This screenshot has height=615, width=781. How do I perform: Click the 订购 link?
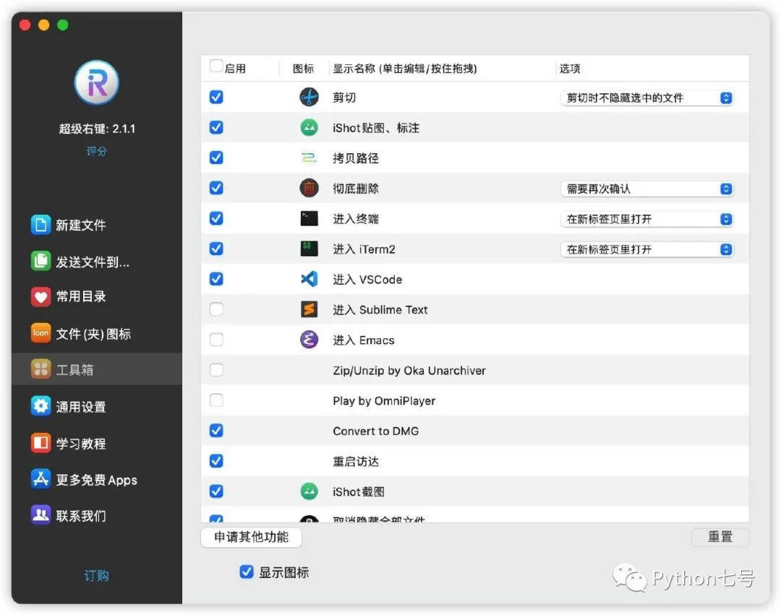[97, 576]
